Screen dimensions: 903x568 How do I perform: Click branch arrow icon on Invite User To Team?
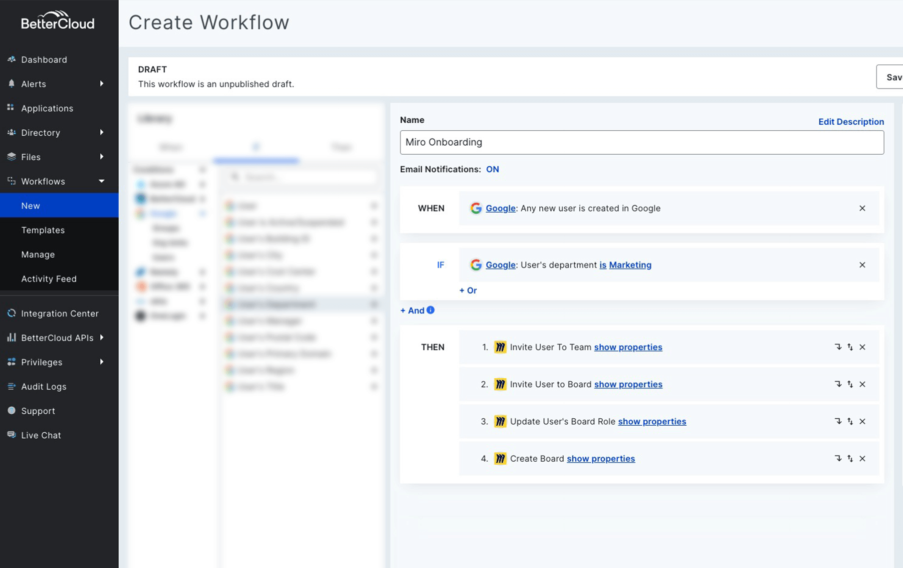(x=838, y=347)
